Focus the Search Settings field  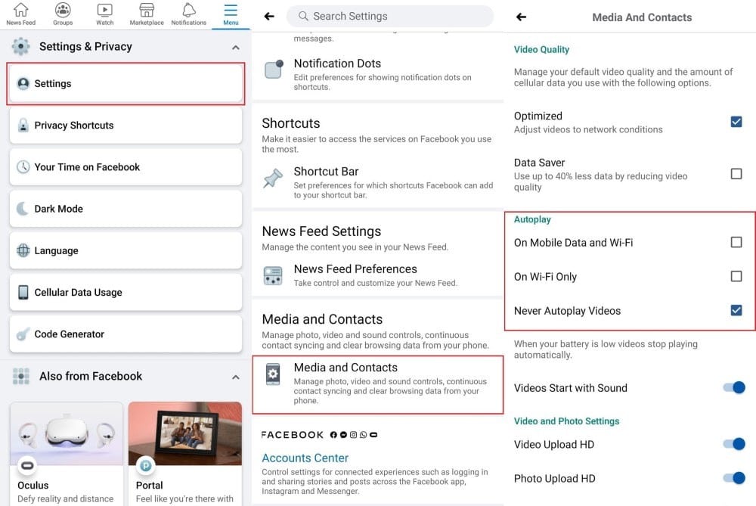pyautogui.click(x=390, y=17)
